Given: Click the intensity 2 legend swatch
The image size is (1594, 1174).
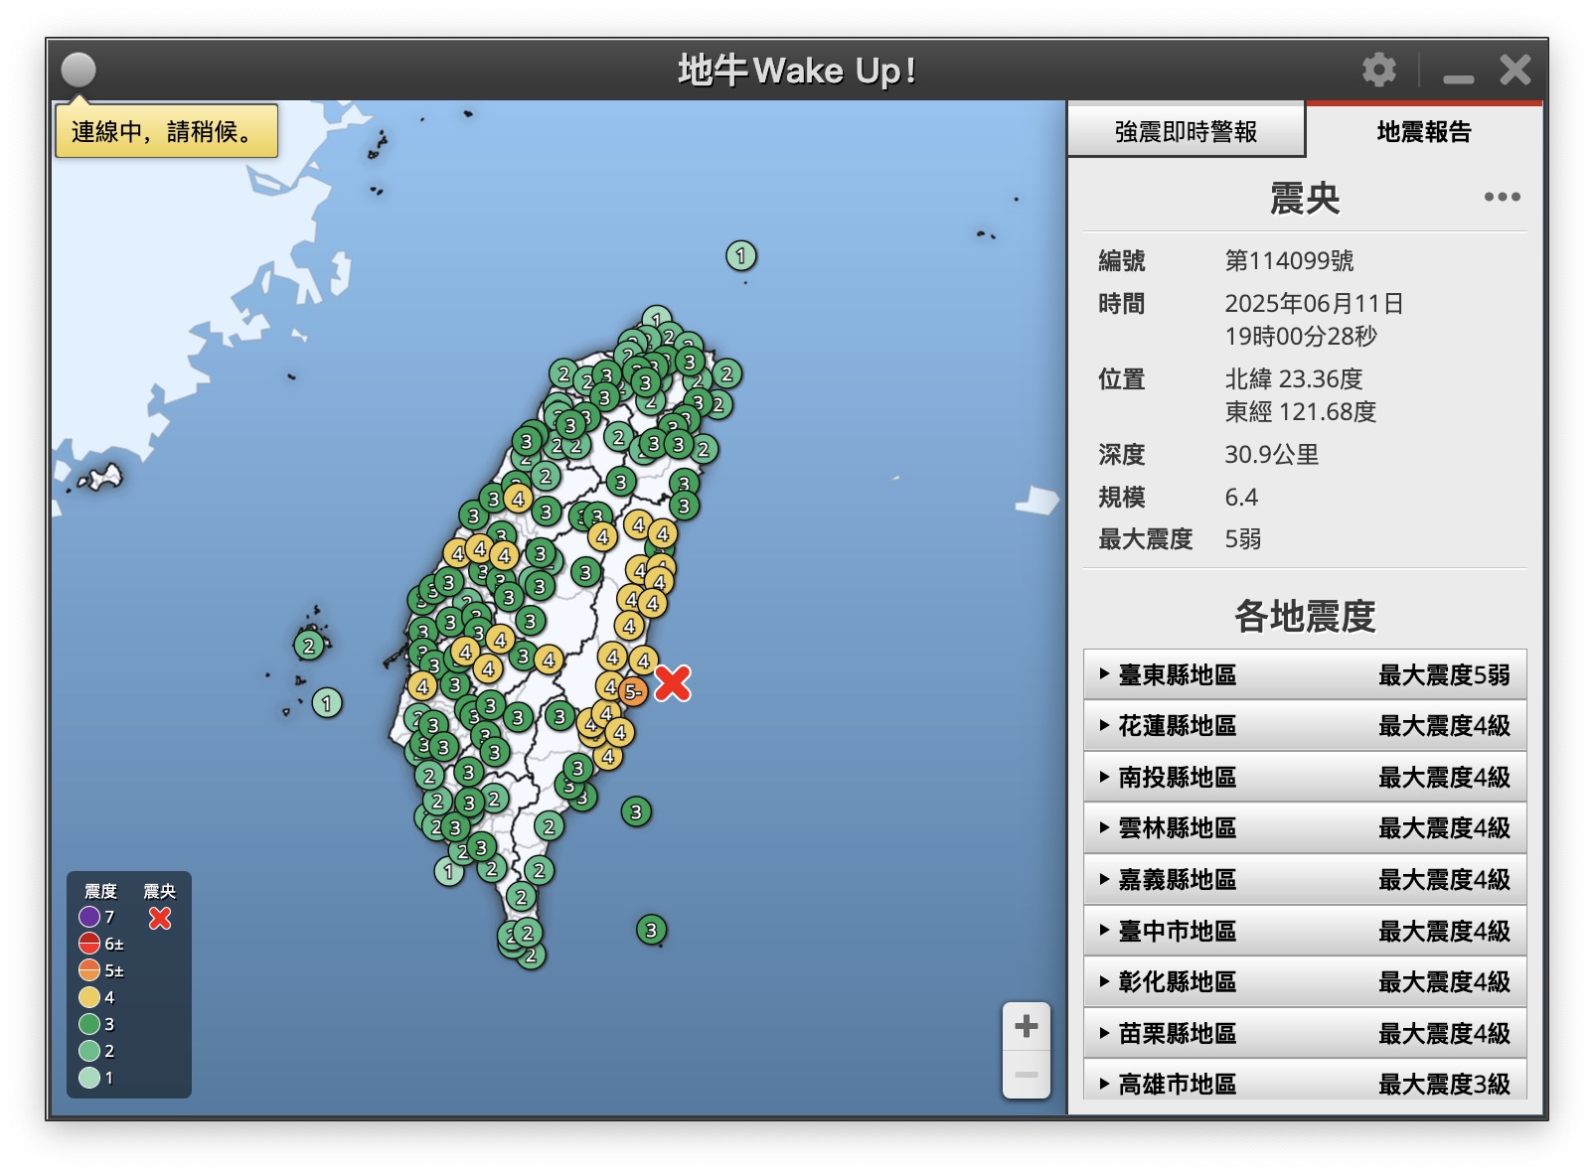Looking at the screenshot, I should [89, 1050].
